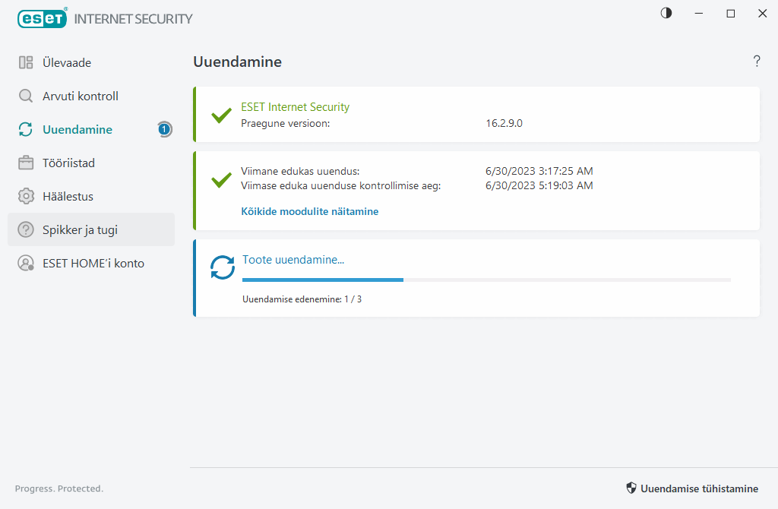Click the spinning Toote uuendamine update icon
The width and height of the screenshot is (778, 509).
click(x=223, y=267)
